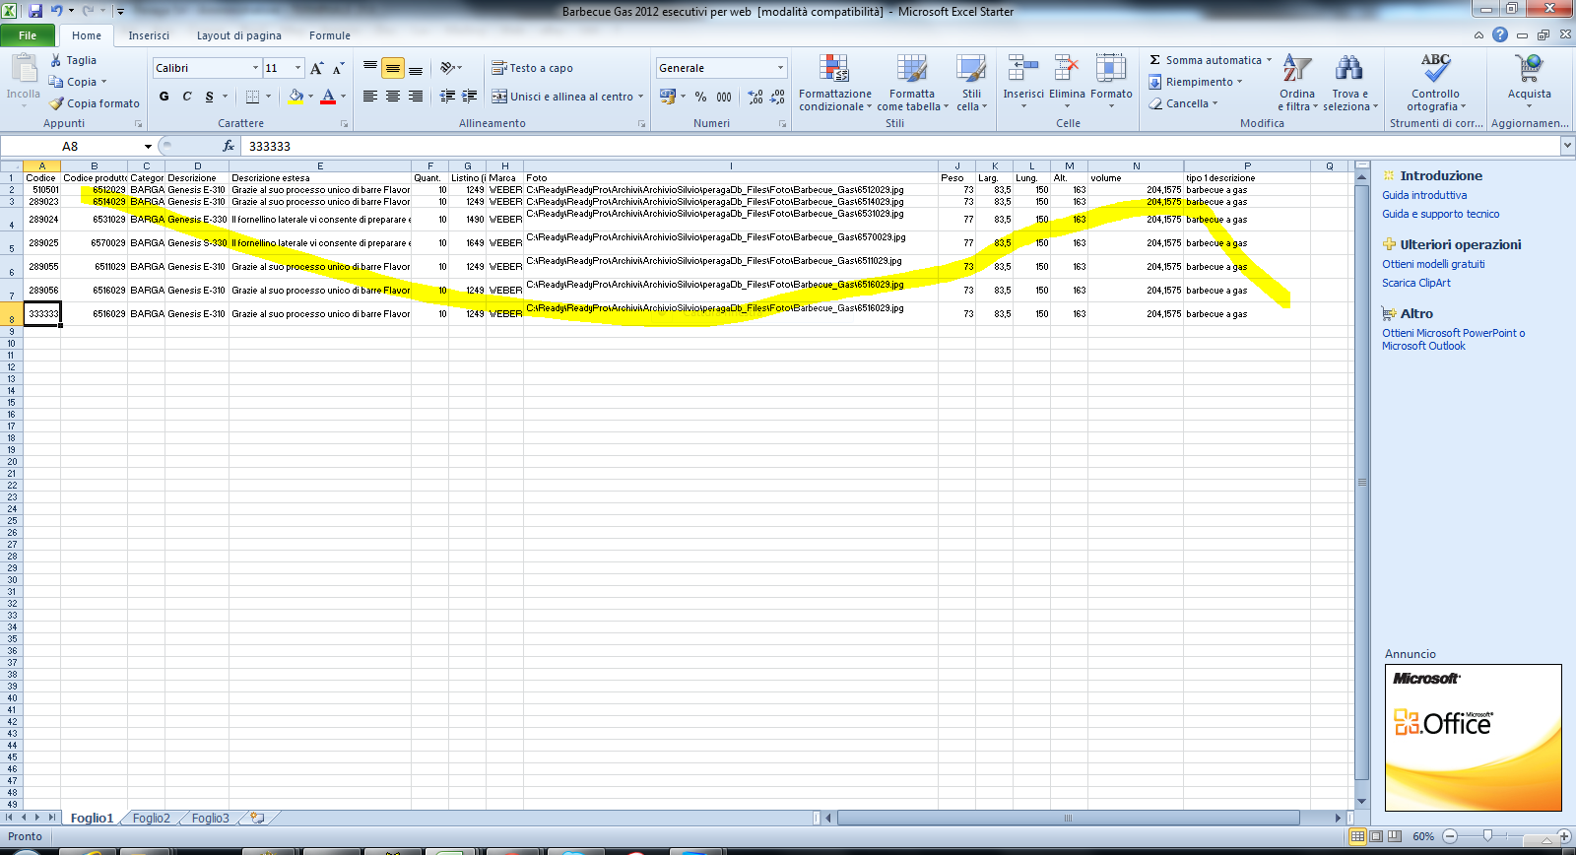
Task: Increase indent icon
Action: [x=470, y=97]
